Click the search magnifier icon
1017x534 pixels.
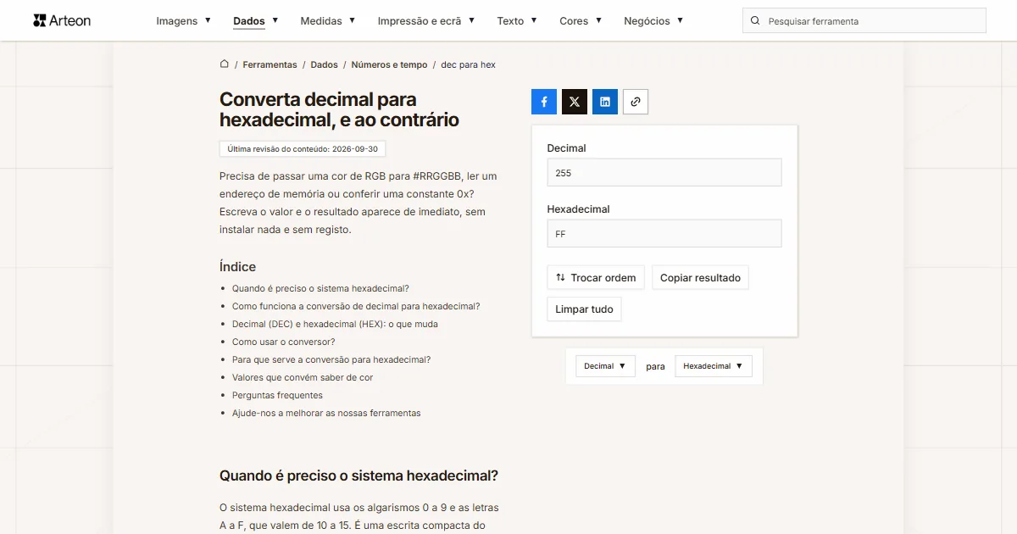click(755, 20)
